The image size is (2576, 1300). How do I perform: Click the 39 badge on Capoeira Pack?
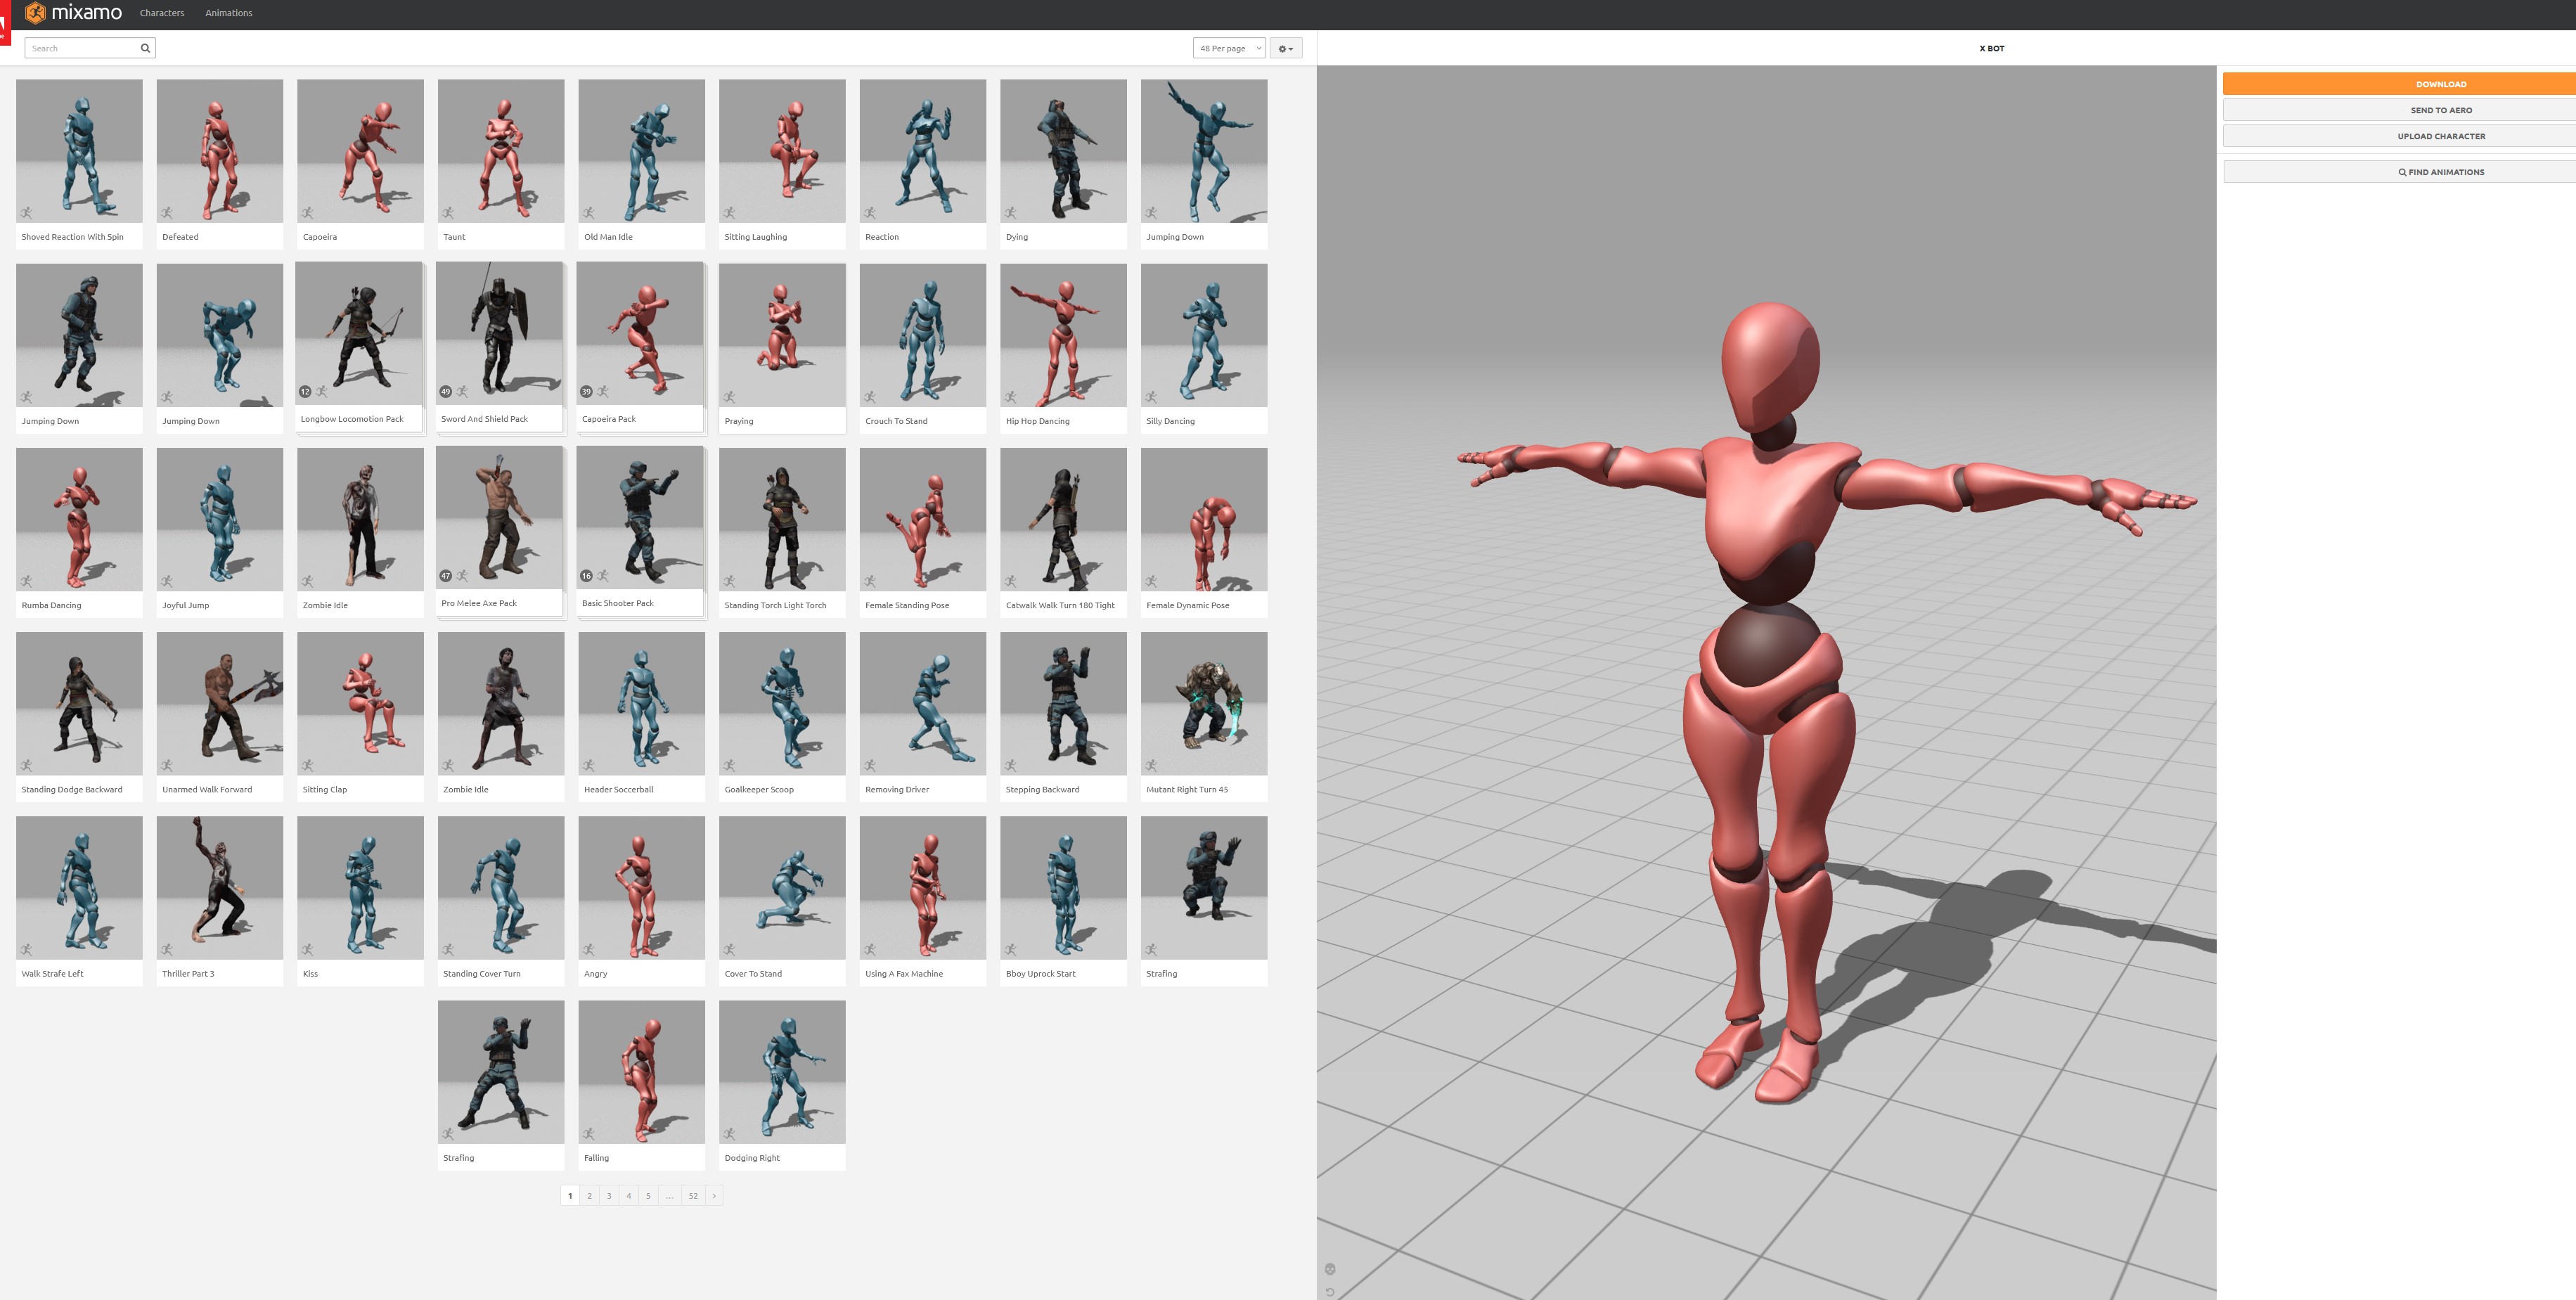tap(587, 392)
